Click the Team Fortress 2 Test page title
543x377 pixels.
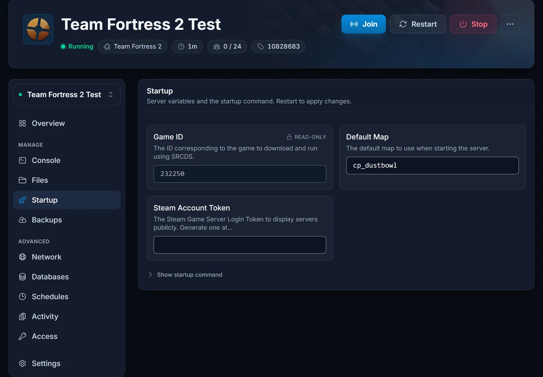(141, 24)
